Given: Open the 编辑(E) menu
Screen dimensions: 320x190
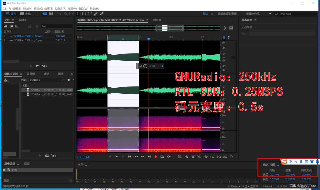Looking at the screenshot, I should point(17,9).
